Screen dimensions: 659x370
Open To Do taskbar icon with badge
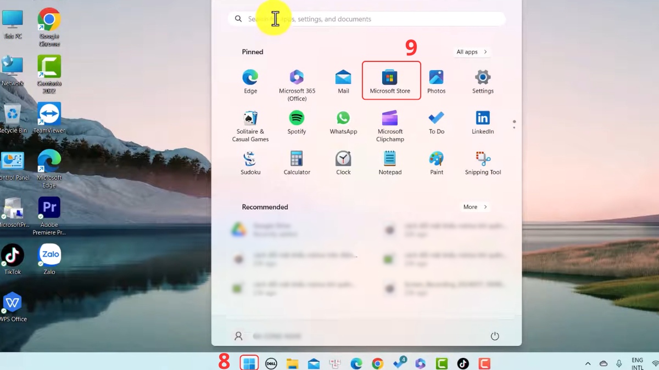point(399,363)
